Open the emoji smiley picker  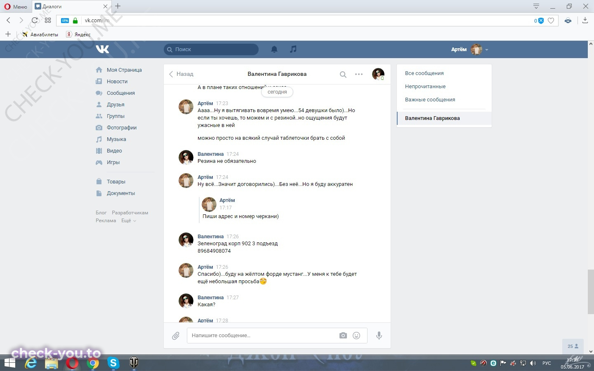[x=356, y=336]
